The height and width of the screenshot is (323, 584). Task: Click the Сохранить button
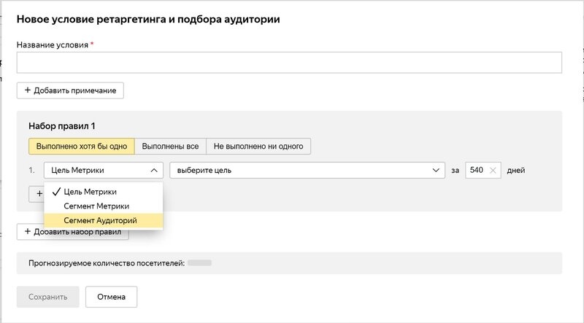coord(48,297)
